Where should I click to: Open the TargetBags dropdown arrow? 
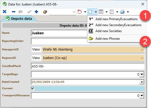142,74
